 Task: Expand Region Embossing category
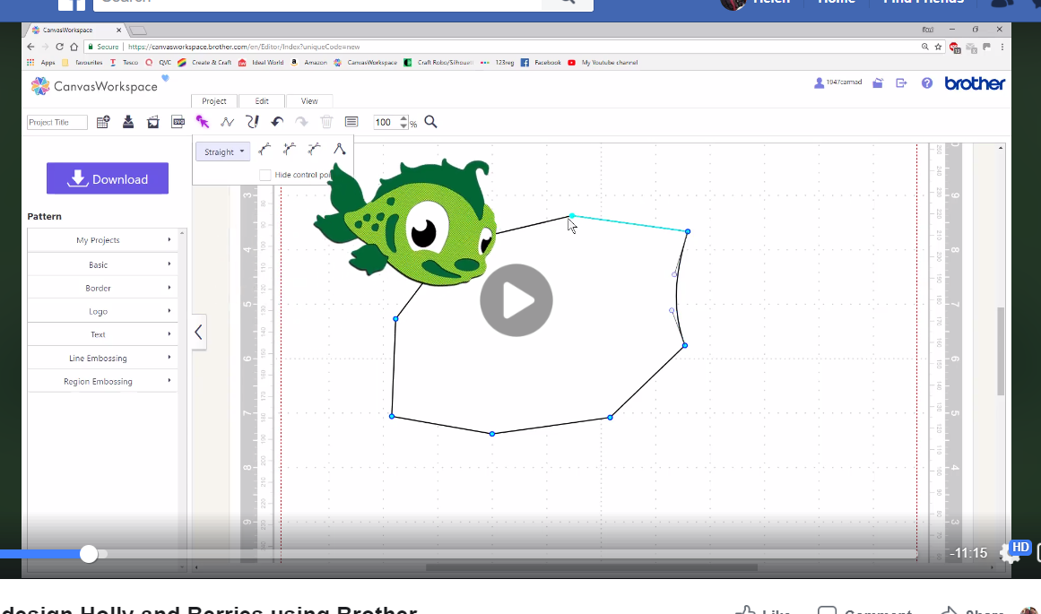click(x=103, y=381)
